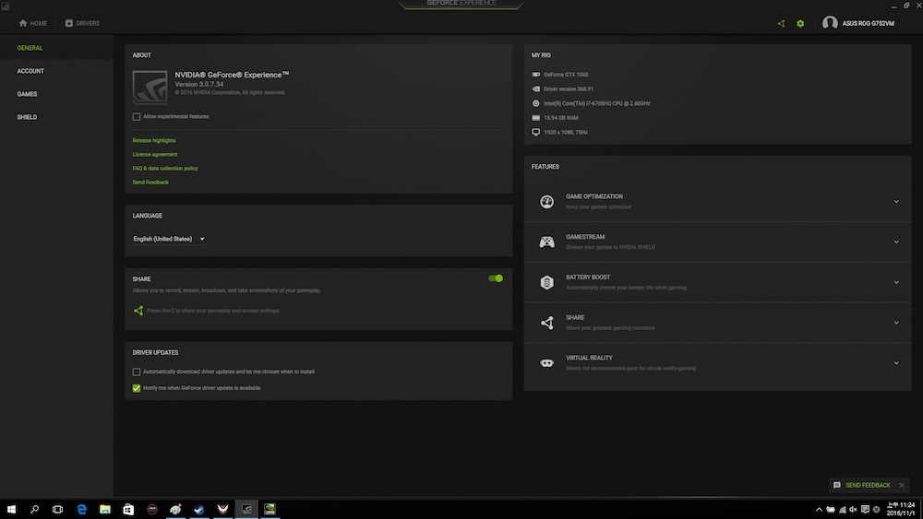Switch to the Drivers tab
The image size is (923, 519).
pyautogui.click(x=82, y=23)
